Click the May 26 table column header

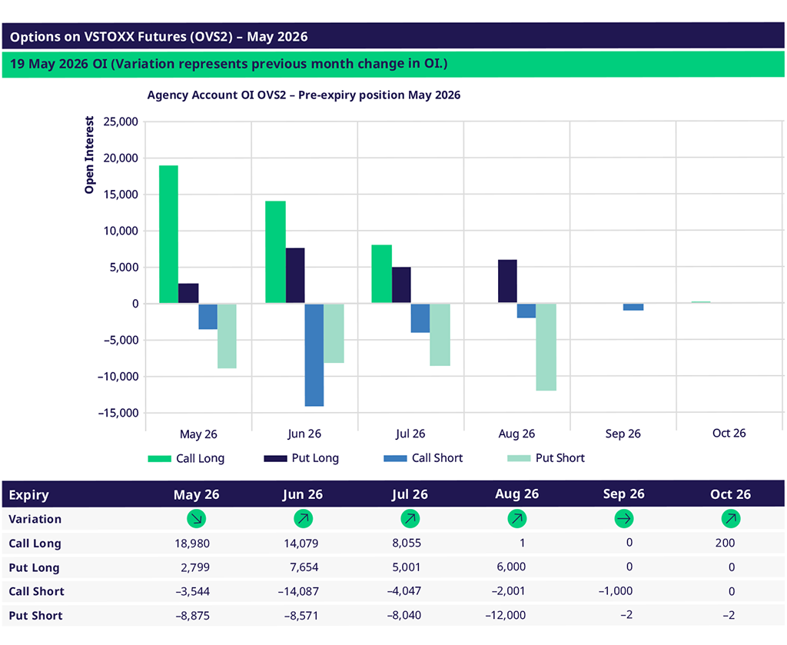coord(196,495)
